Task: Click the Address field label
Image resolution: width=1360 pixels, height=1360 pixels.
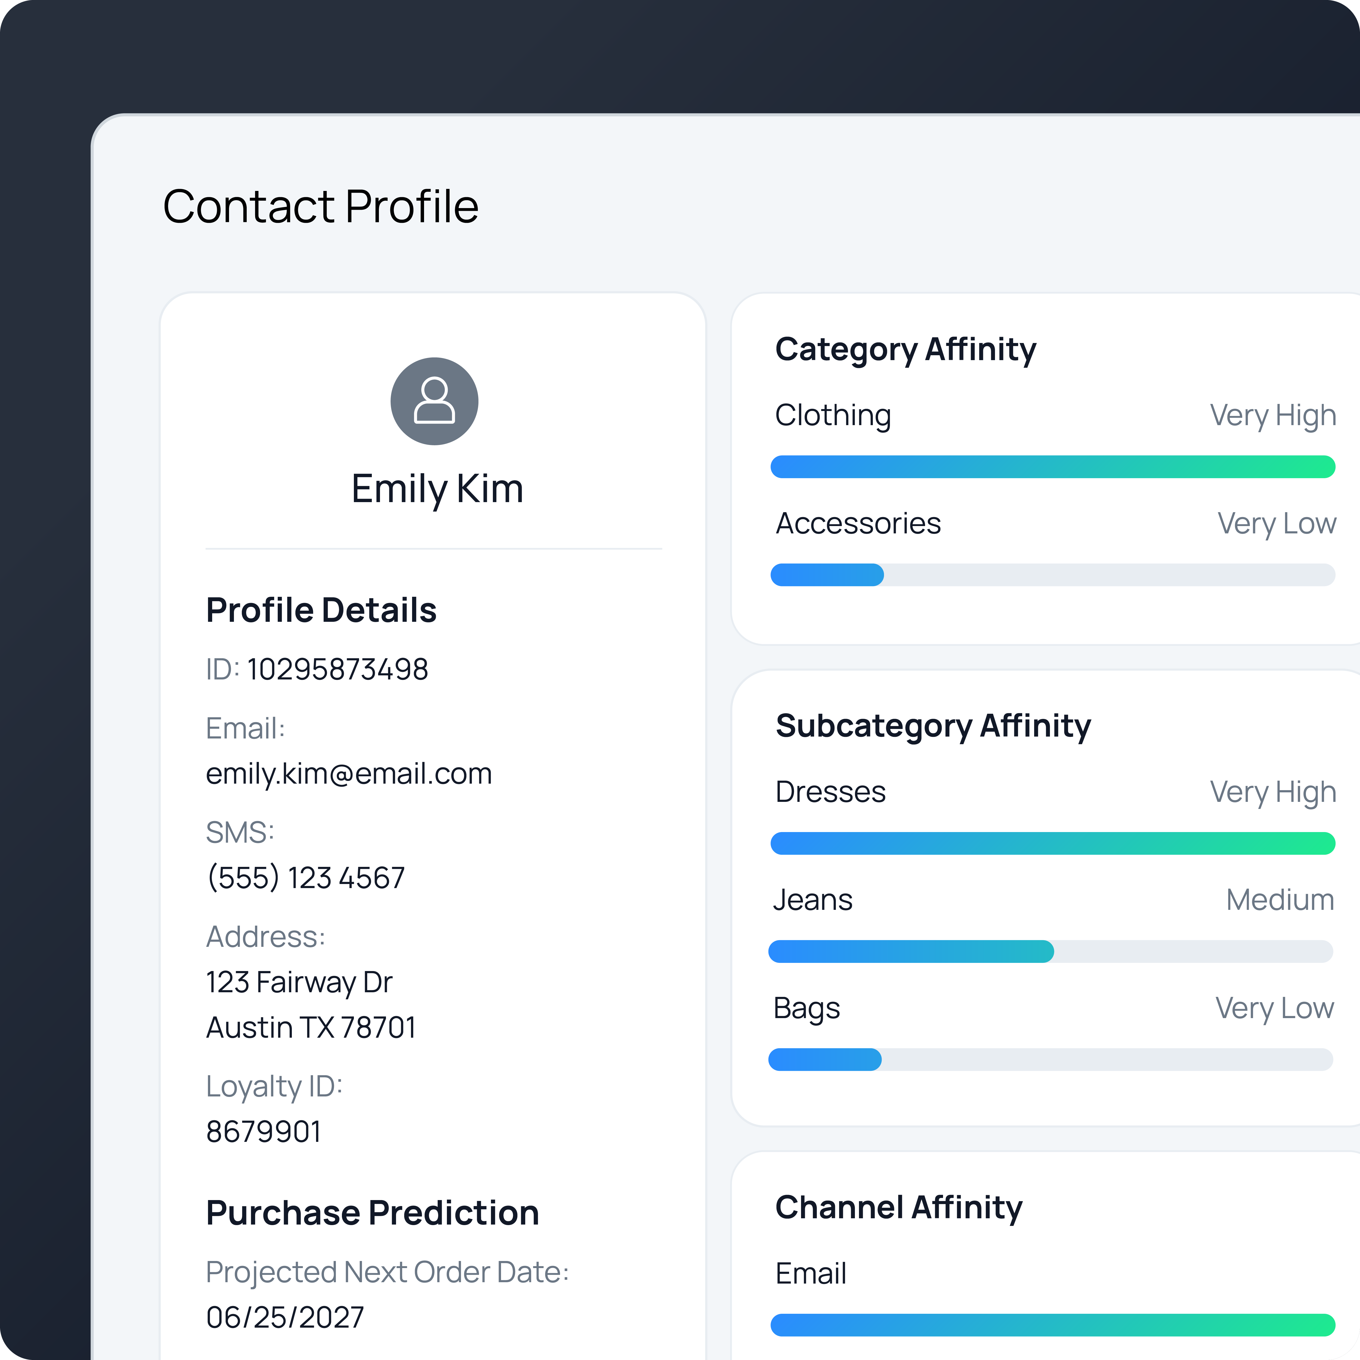Action: [x=265, y=937]
